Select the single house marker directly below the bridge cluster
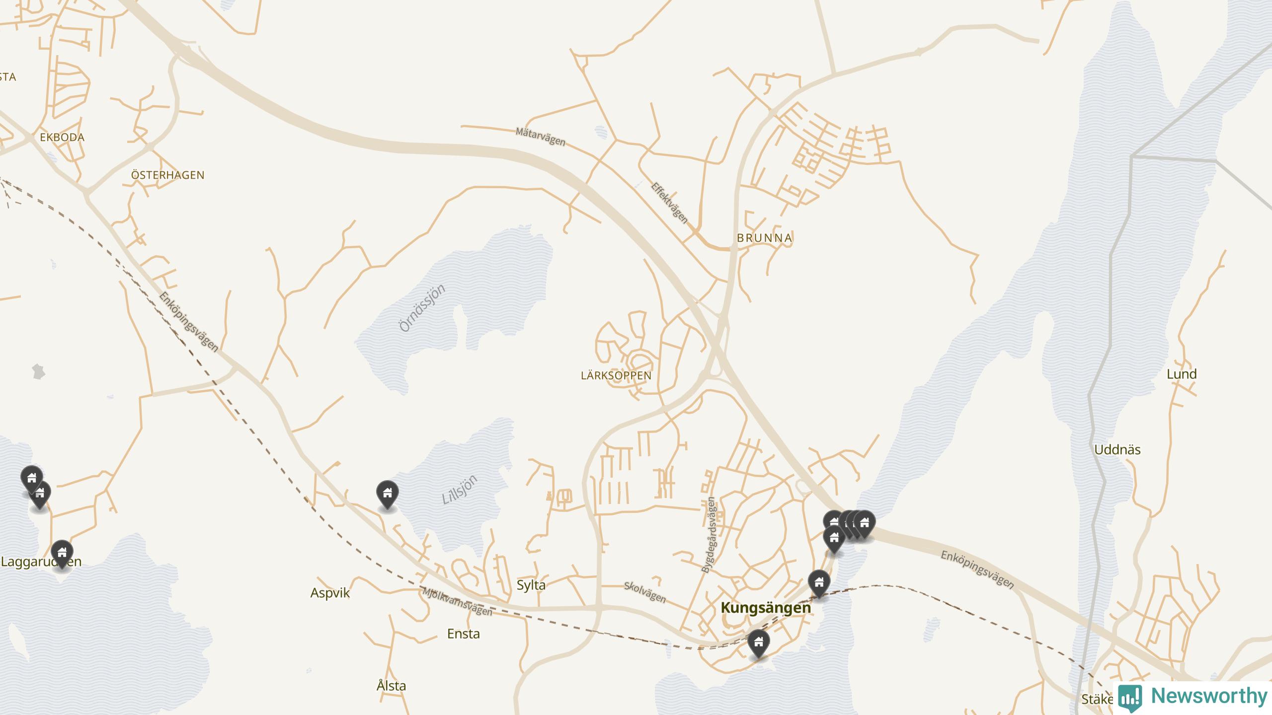 [x=834, y=539]
